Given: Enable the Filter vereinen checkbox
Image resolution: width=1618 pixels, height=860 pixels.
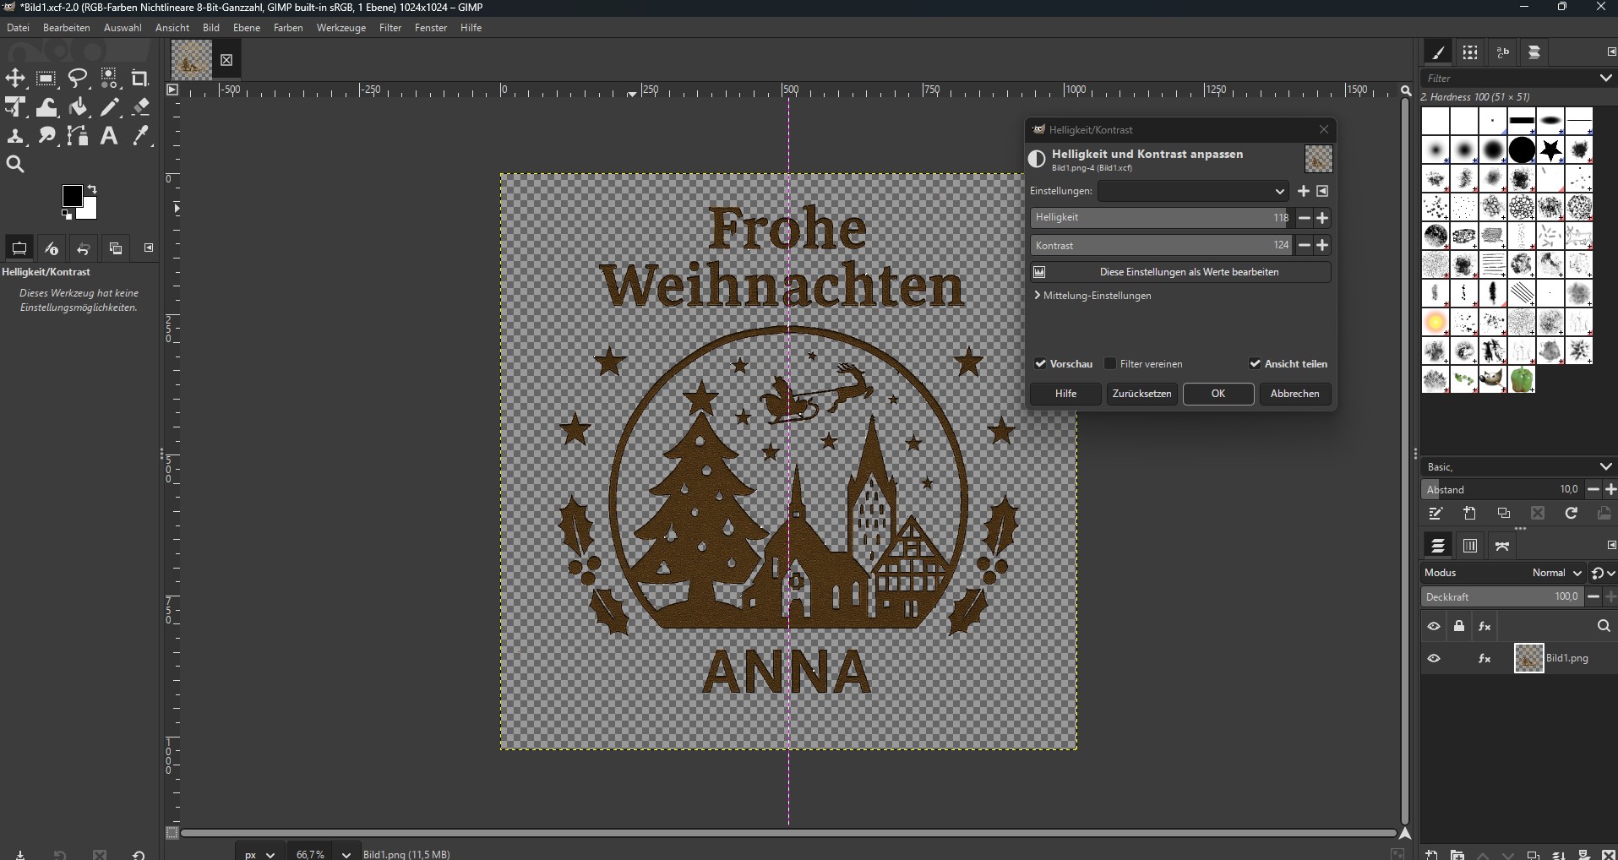Looking at the screenshot, I should 1111,364.
